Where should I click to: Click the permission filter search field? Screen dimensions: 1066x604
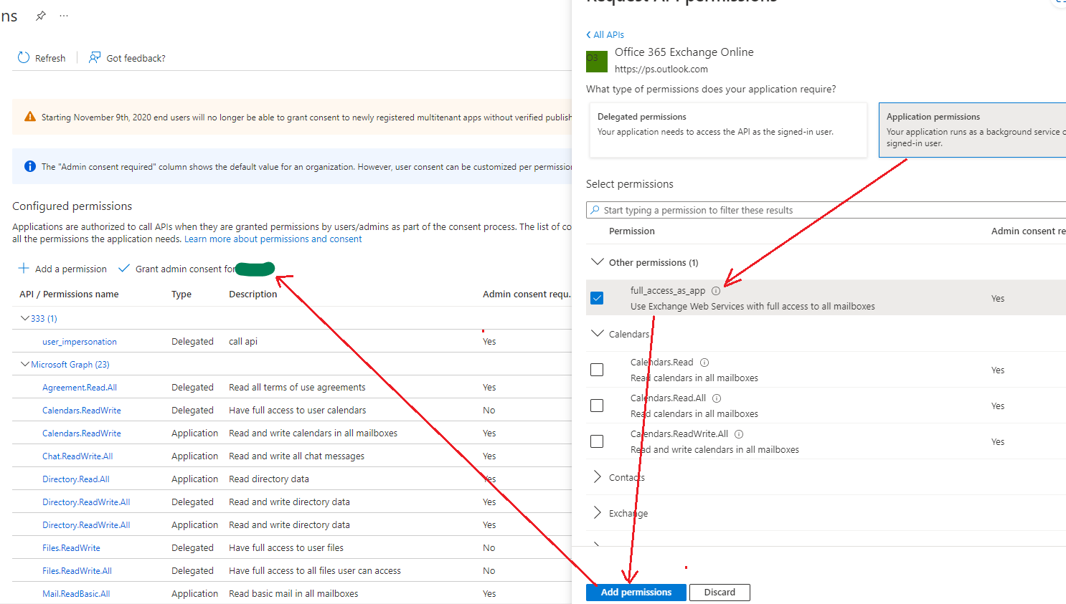click(x=826, y=210)
